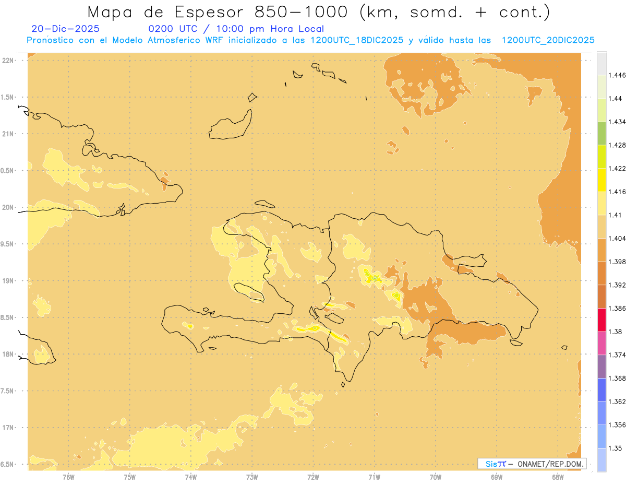Viewport: 626px width, 484px height.
Task: Click the '1.428' colorbar value
Action: (x=617, y=145)
